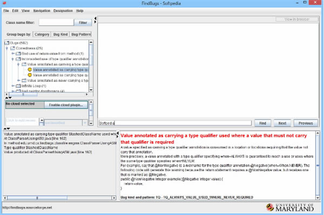Click bug tree horizontal scrollbar right arrow
This screenshot has width=324, height=215.
pos(86,94)
